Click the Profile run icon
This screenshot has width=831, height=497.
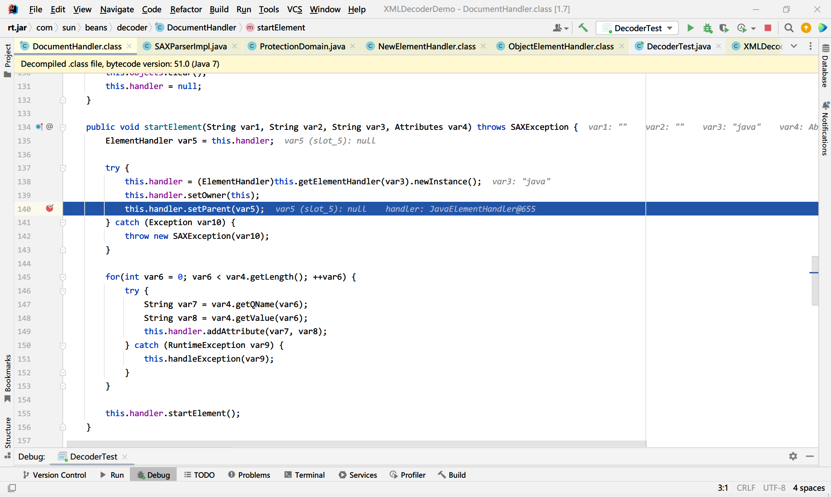tap(742, 28)
